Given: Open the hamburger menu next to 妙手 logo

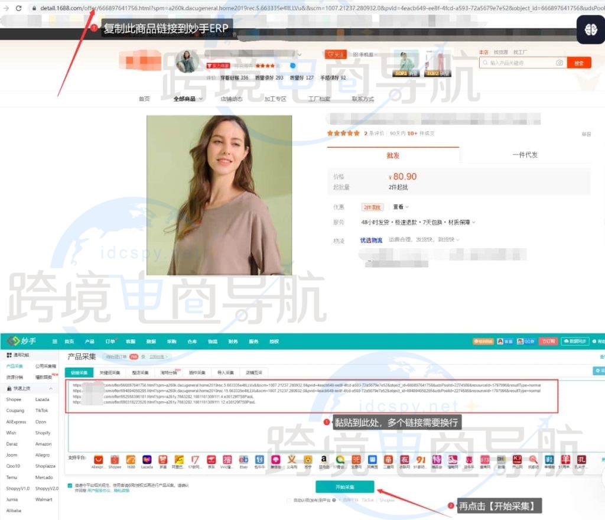Looking at the screenshot, I should point(55,342).
